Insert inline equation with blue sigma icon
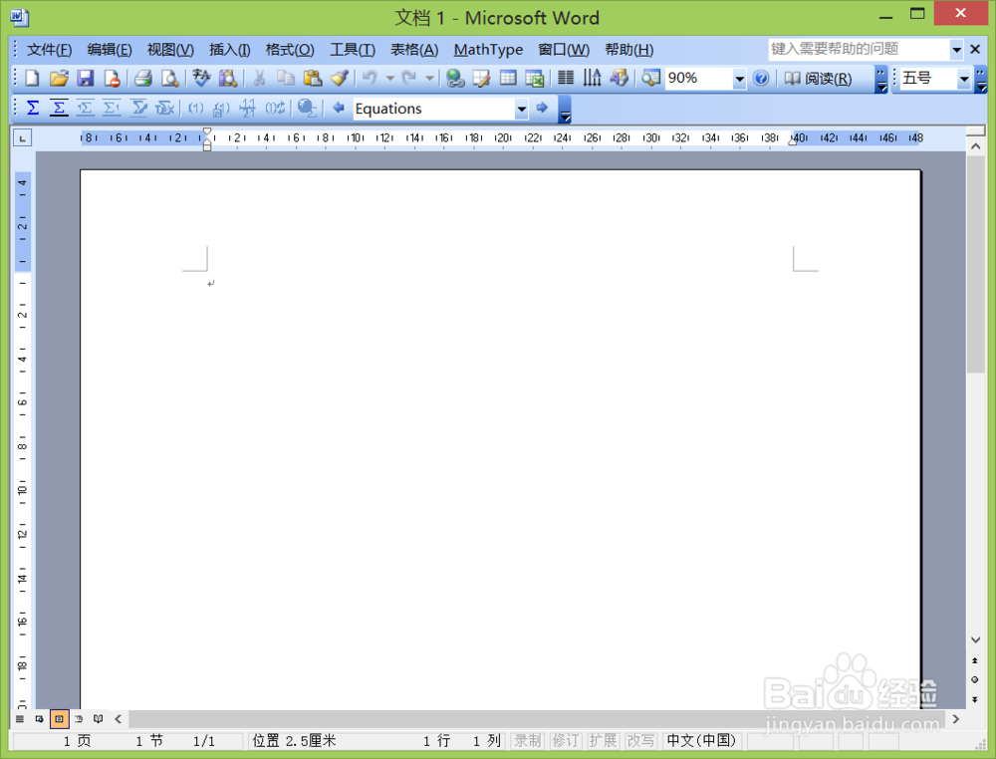Image resolution: width=996 pixels, height=759 pixels. pyautogui.click(x=33, y=109)
